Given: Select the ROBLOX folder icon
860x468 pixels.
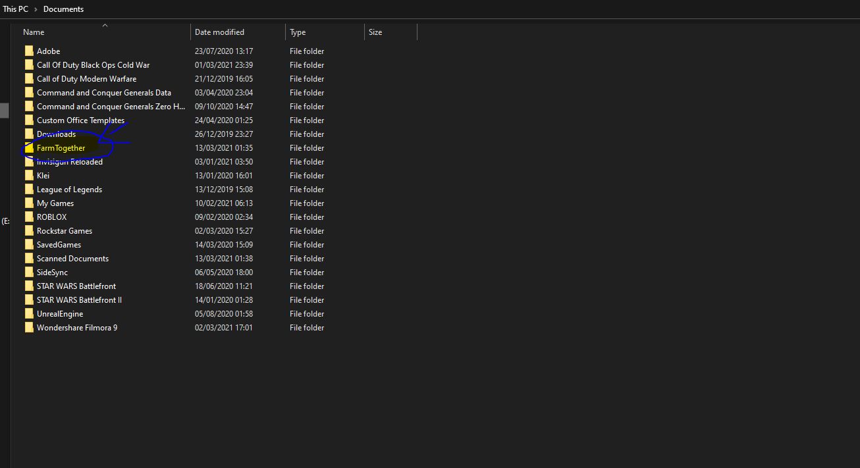Looking at the screenshot, I should point(29,217).
